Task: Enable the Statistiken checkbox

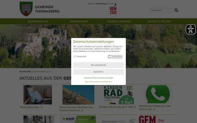Action: [x=109, y=57]
